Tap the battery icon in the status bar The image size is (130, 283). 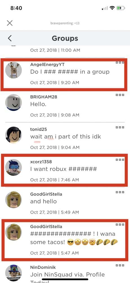[x=121, y=8]
